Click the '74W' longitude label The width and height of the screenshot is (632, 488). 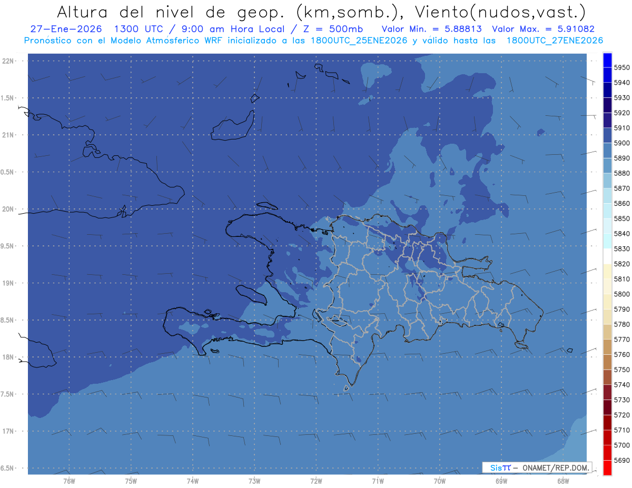192,481
